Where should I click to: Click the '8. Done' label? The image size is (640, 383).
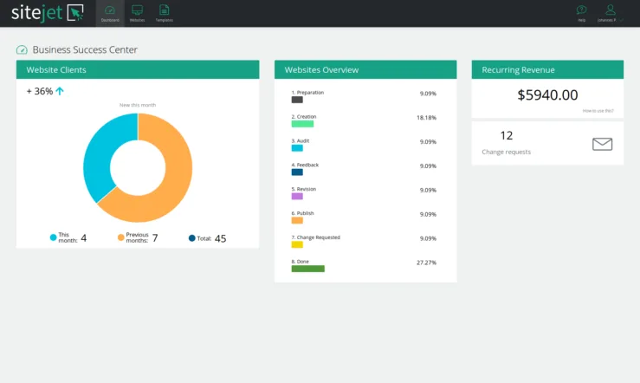(300, 261)
